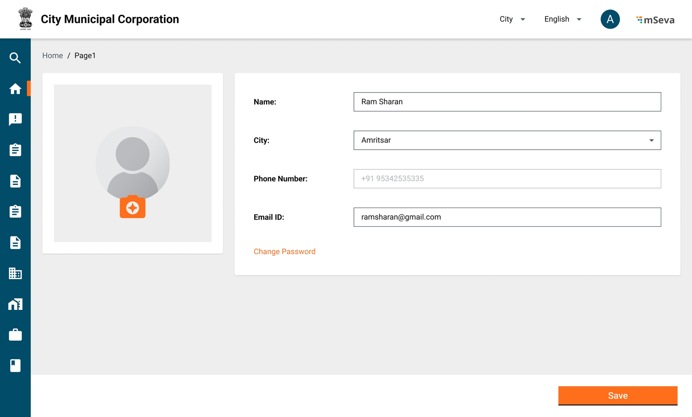Viewport: 692px width, 417px height.
Task: Click into the Name input field
Action: tap(507, 102)
